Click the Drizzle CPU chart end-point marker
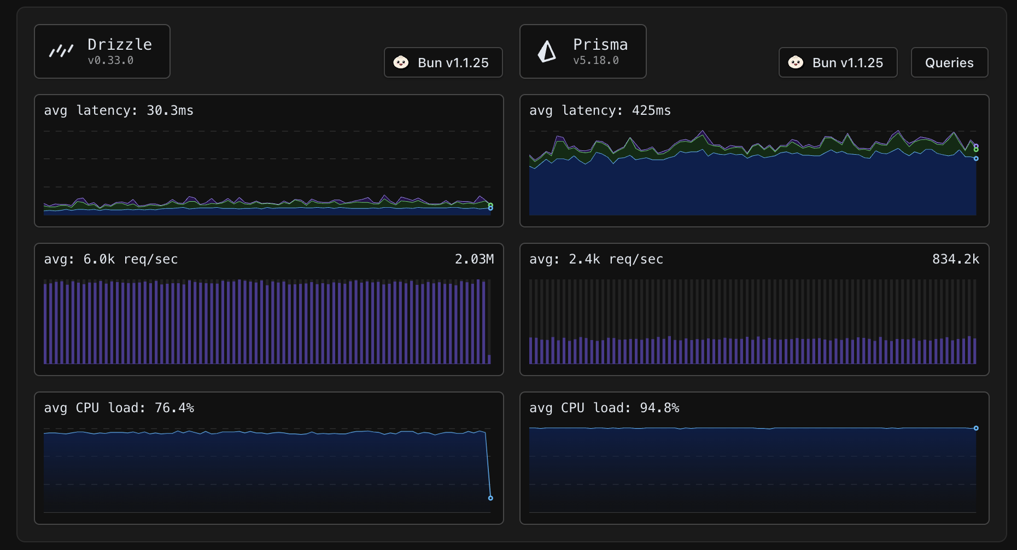 [490, 498]
